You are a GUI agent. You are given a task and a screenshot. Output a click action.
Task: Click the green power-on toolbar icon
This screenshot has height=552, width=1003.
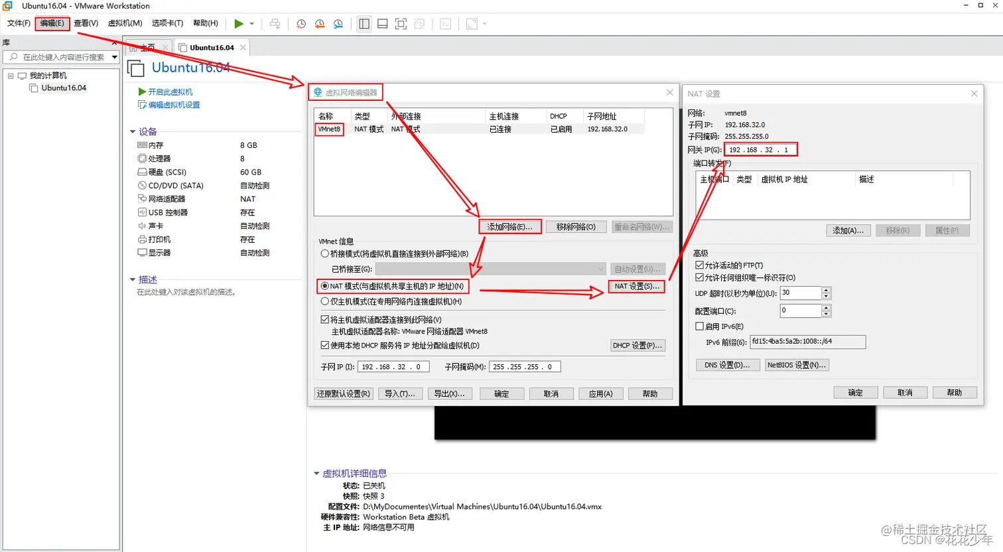coord(239,24)
